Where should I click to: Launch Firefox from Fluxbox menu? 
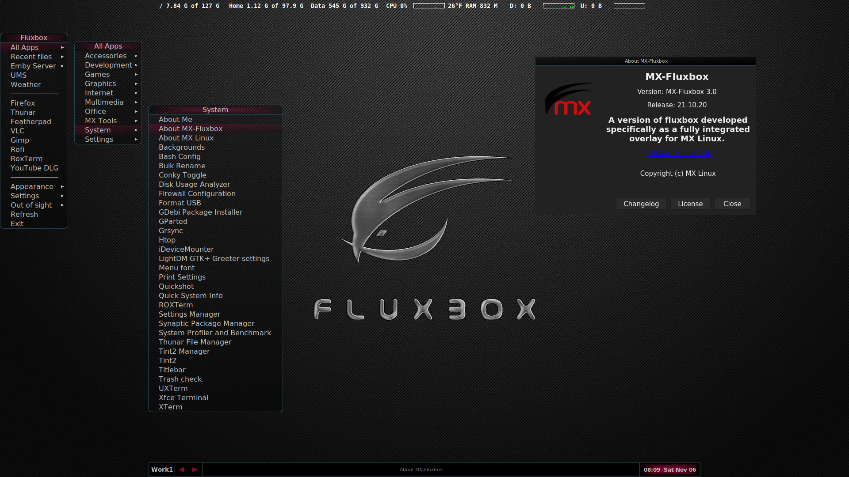point(23,103)
